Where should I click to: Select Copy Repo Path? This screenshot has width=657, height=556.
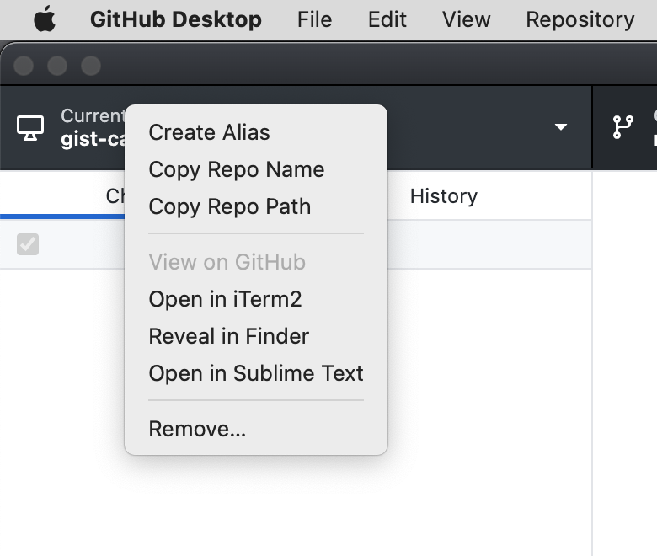tap(255, 206)
